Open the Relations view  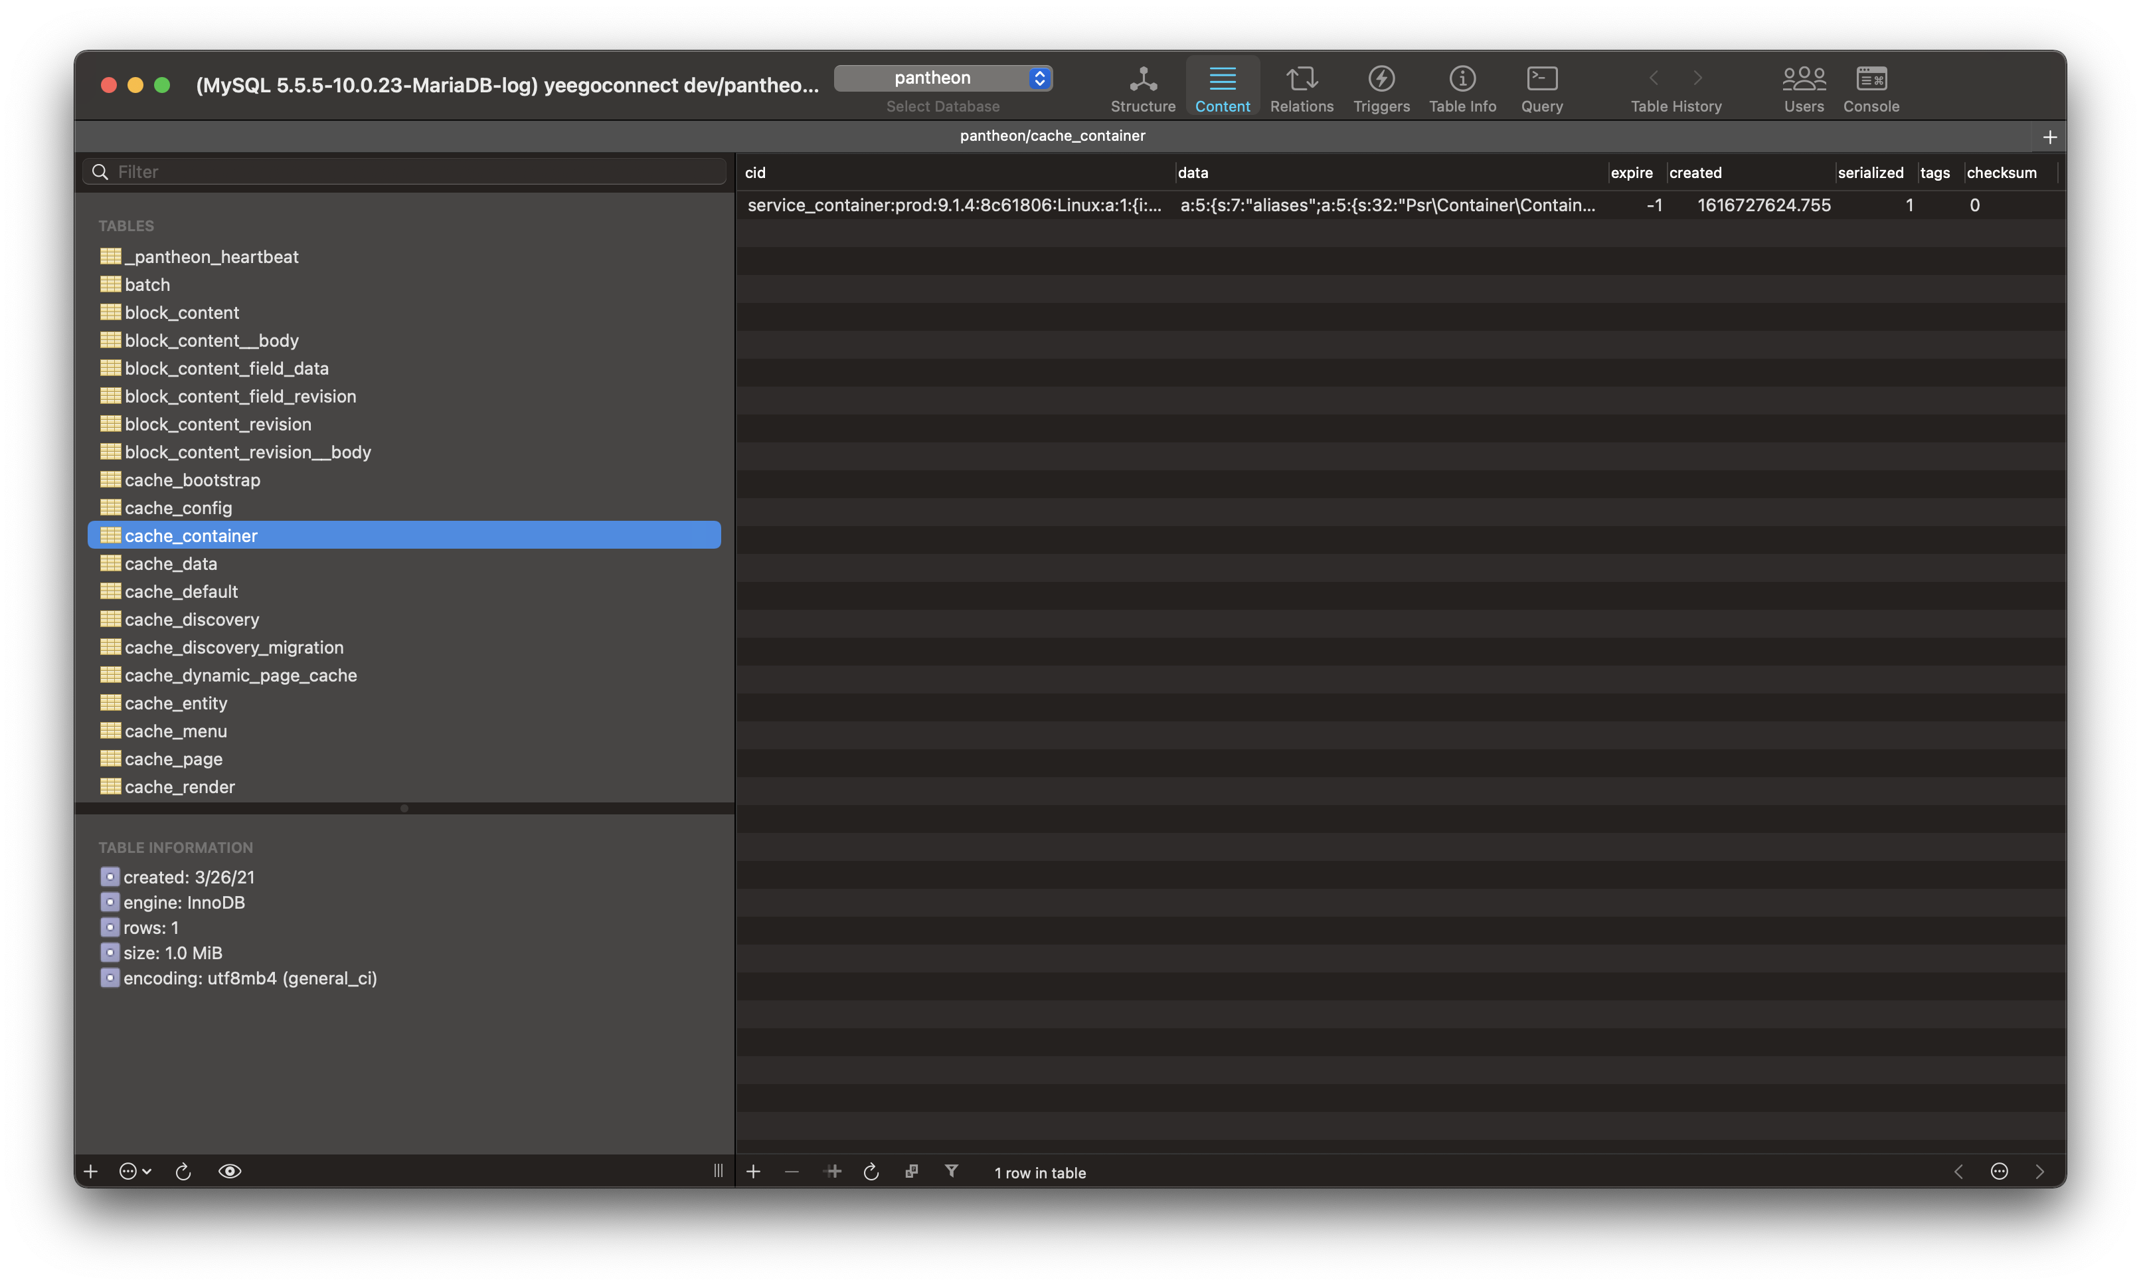[x=1301, y=89]
